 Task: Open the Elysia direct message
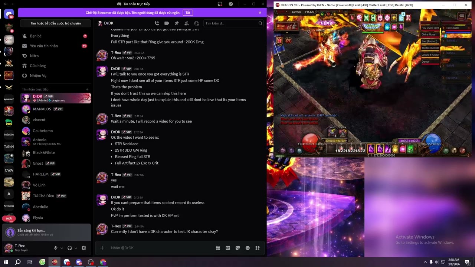(56, 218)
